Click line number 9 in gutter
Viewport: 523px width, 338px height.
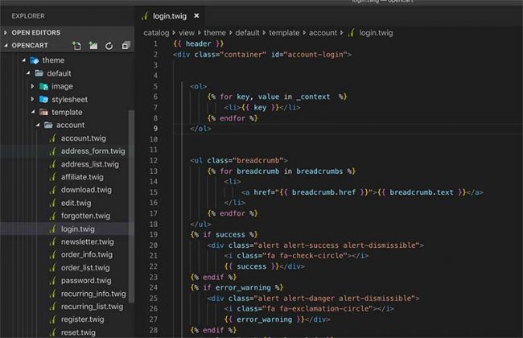point(155,129)
